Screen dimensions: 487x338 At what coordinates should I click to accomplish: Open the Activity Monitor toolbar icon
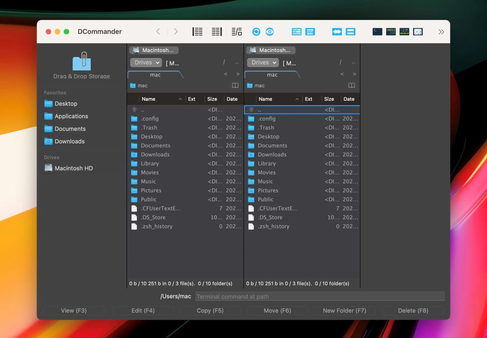tap(404, 32)
